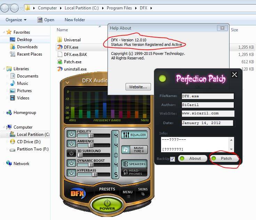
Task: Click the Hyperbass slider handle
Action: pos(95,174)
